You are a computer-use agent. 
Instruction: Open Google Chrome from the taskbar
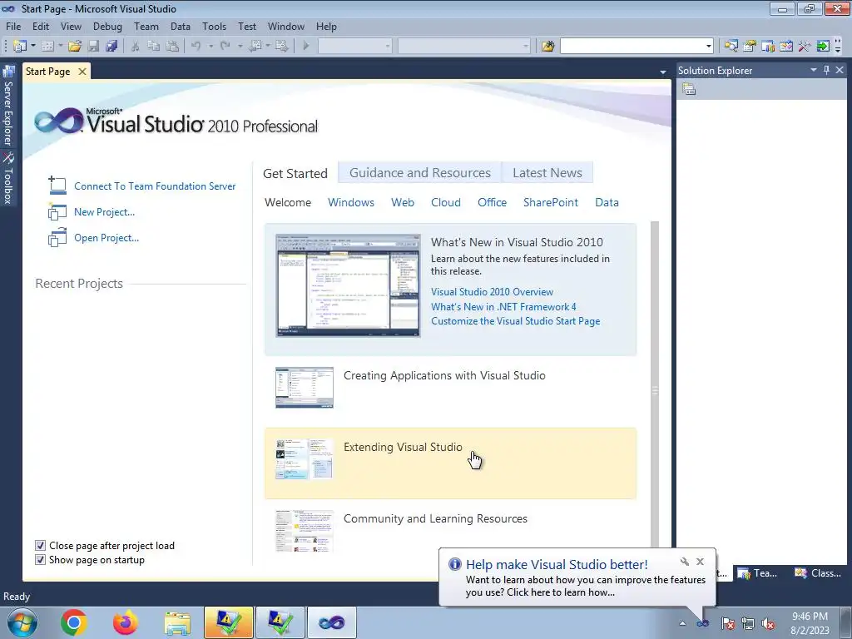74,622
